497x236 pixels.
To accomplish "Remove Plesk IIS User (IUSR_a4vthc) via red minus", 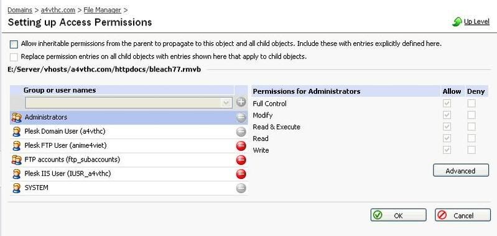I will point(241,174).
